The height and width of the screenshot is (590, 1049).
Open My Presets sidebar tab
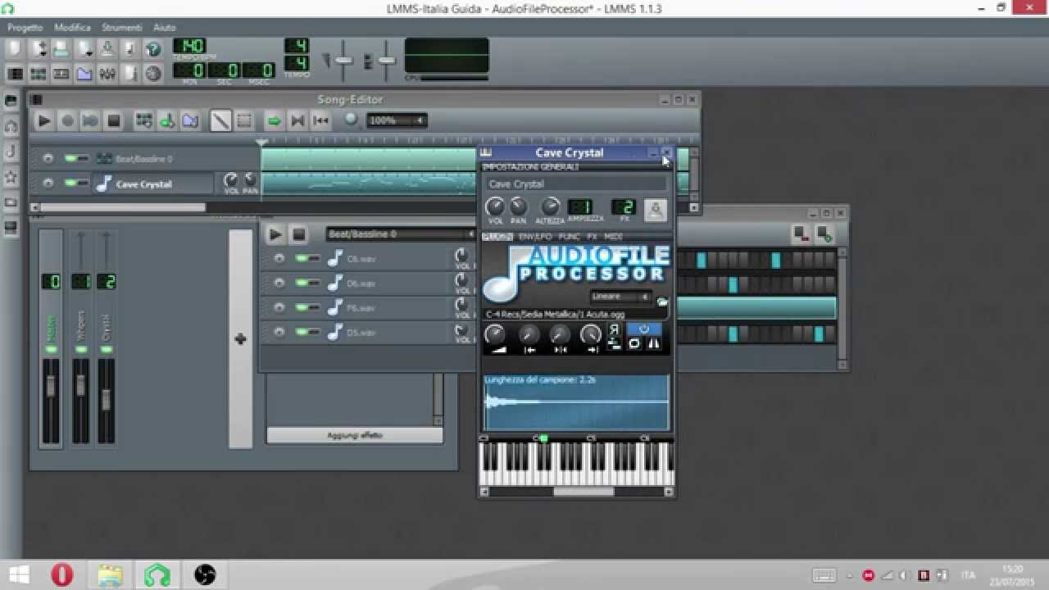coord(11,177)
